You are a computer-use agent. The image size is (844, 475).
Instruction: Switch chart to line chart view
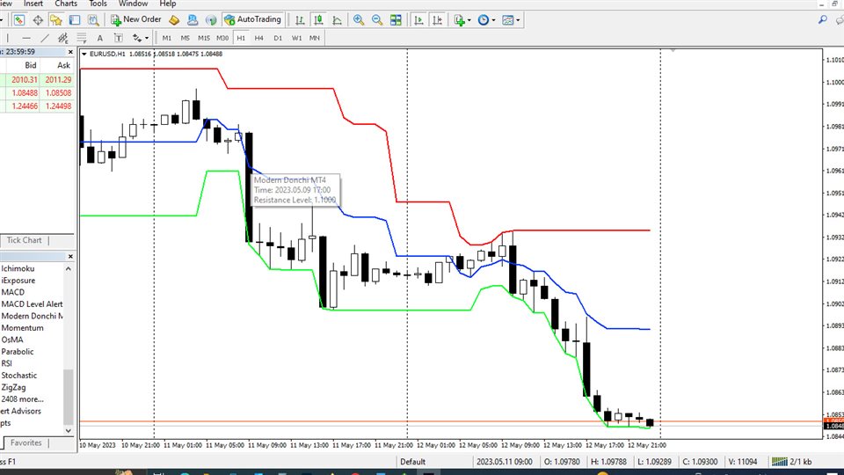[x=336, y=19]
